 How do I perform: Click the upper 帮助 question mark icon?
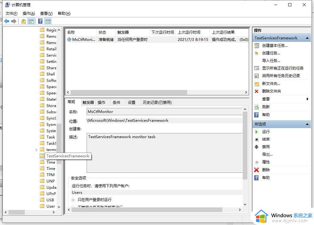coord(257,115)
